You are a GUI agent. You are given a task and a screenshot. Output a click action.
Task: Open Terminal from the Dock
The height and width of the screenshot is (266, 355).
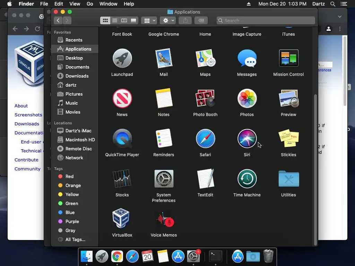tap(215, 256)
